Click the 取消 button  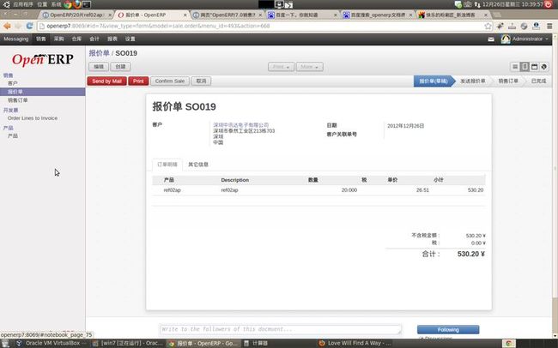tap(201, 81)
